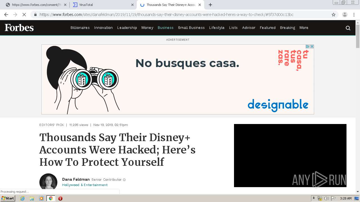Click the padlock site info icon

click(x=35, y=15)
